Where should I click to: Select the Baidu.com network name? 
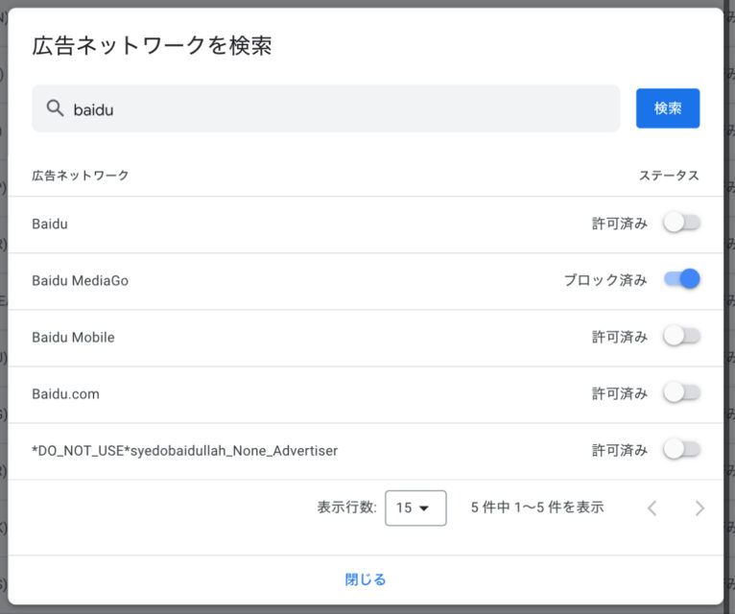pos(65,393)
